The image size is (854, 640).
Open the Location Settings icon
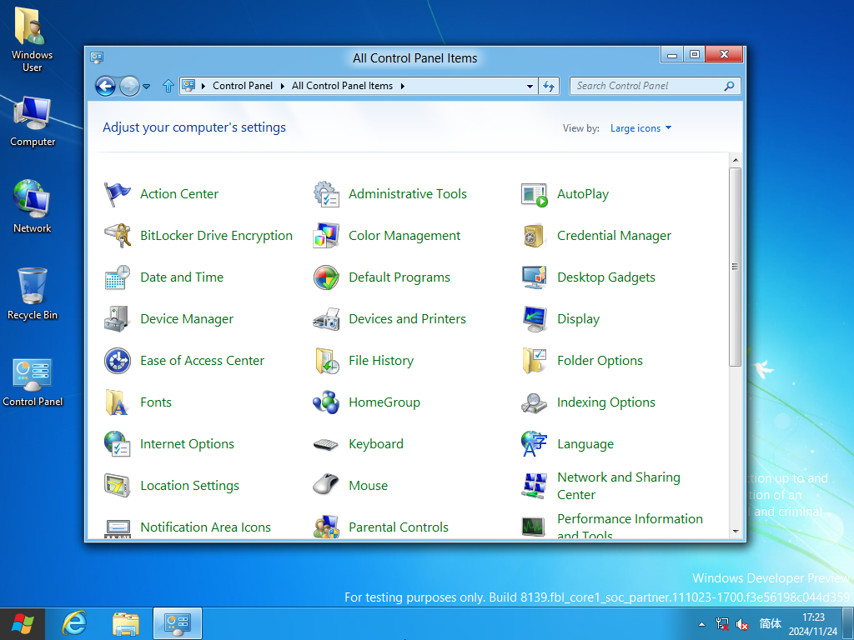click(x=117, y=486)
